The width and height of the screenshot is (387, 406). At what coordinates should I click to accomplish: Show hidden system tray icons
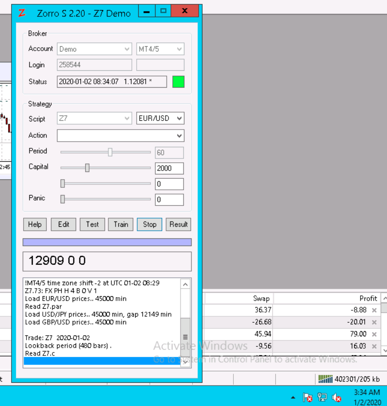[293, 397]
